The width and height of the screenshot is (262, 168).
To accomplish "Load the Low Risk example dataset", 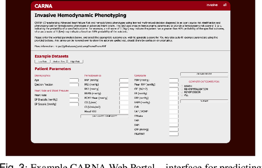I will [x=41, y=61].
